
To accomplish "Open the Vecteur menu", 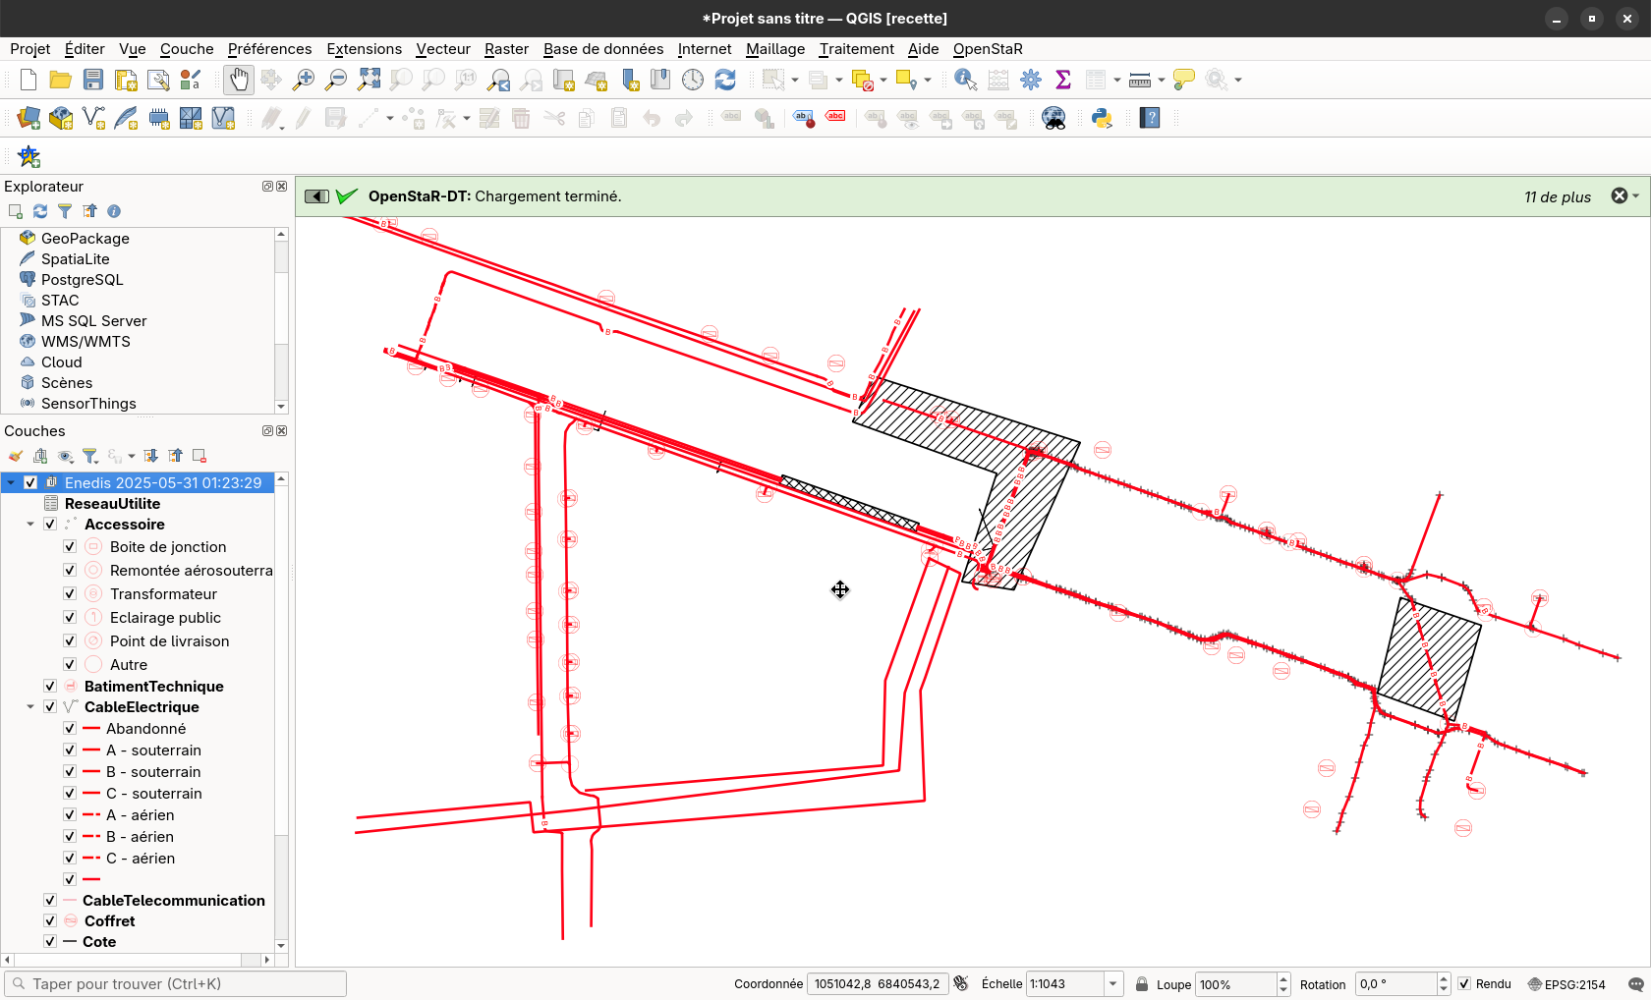I will 443,49.
